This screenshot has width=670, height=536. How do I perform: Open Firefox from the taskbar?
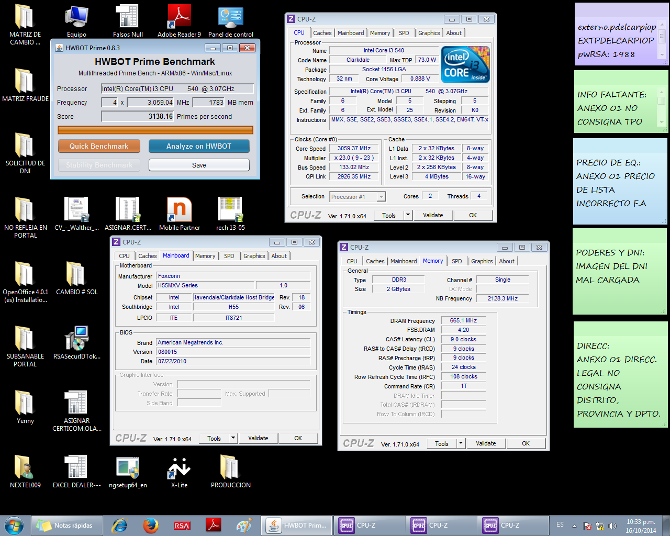(151, 526)
